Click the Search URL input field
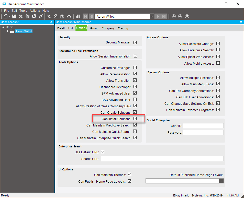 (x=162, y=159)
